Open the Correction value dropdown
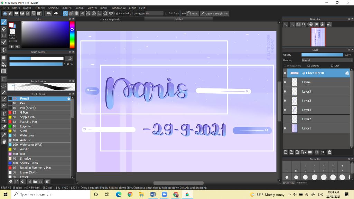Viewport: 354px width, 199px height. click(x=154, y=13)
